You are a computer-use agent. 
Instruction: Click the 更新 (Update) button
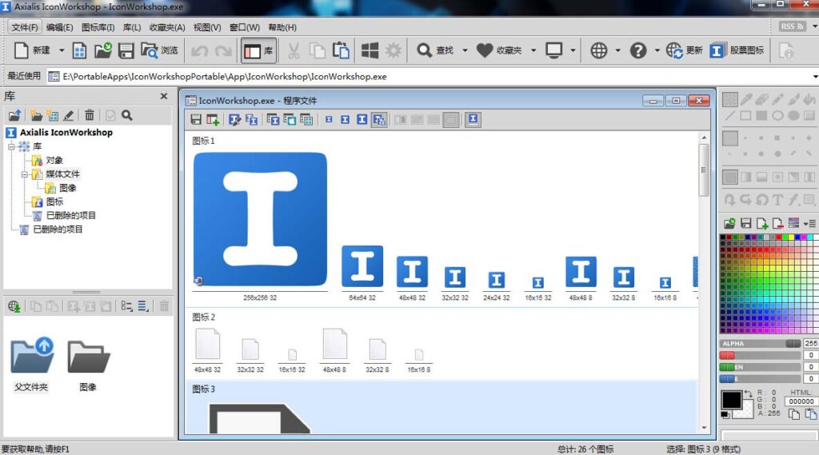pos(685,50)
